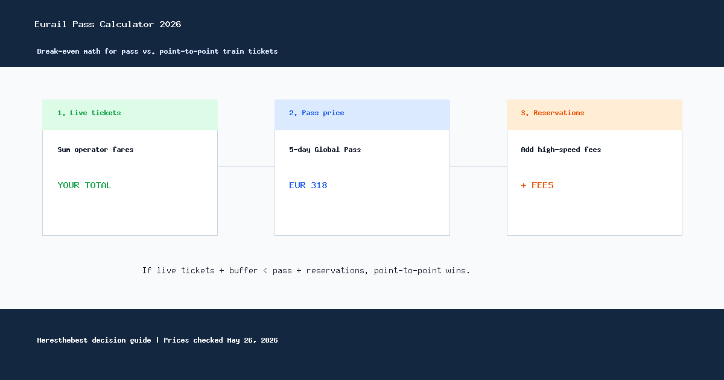Select the 'Break-even math for pass' subtitle
This screenshot has width=724, height=380.
tap(157, 51)
